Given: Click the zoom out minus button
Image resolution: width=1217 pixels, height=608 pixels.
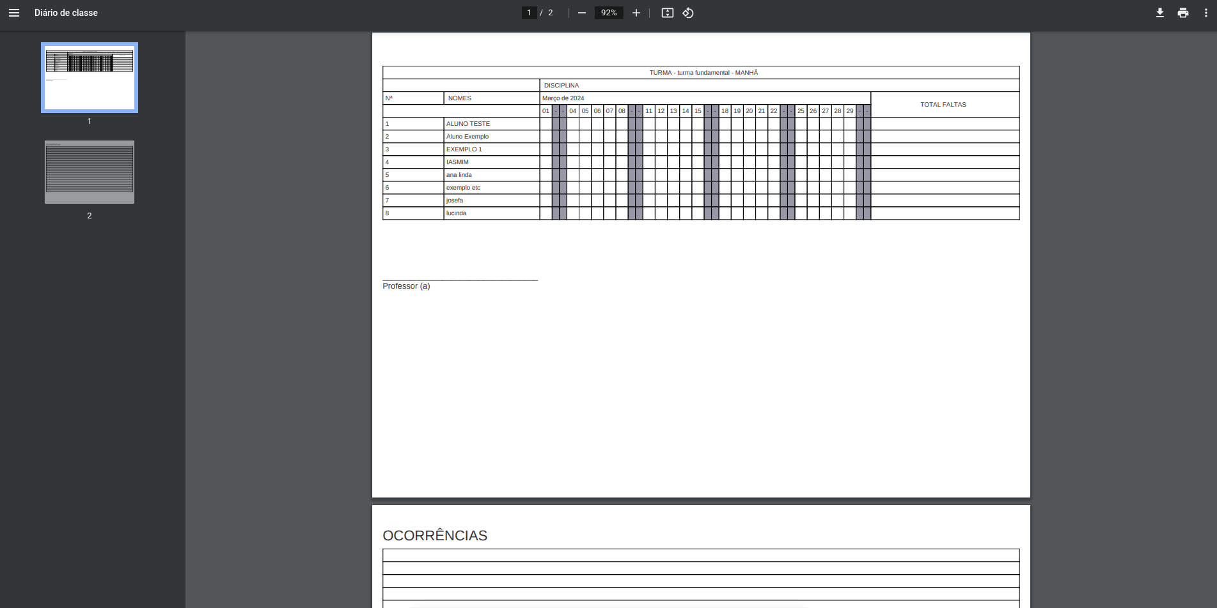Looking at the screenshot, I should (x=582, y=13).
